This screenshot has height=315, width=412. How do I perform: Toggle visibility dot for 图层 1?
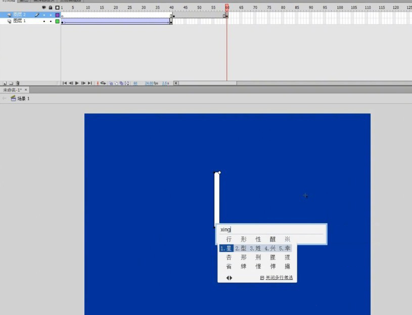tap(44, 21)
